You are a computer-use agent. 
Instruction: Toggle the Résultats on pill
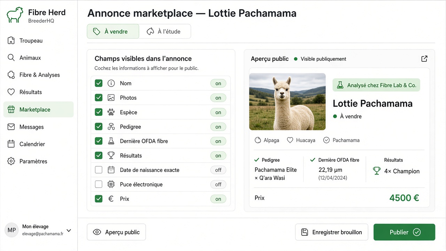pos(218,155)
